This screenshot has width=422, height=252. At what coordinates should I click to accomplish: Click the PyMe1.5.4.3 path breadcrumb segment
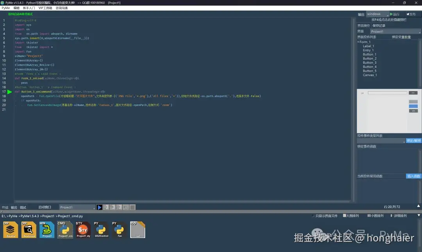click(x=30, y=216)
